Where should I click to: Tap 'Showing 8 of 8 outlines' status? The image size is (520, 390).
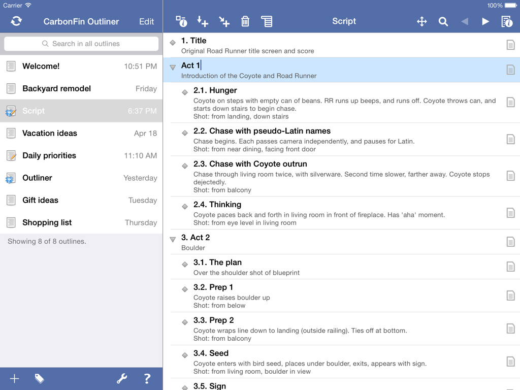pyautogui.click(x=47, y=241)
